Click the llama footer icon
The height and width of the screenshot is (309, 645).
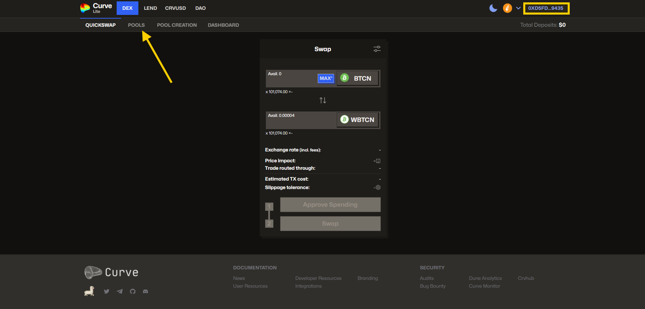coord(89,291)
